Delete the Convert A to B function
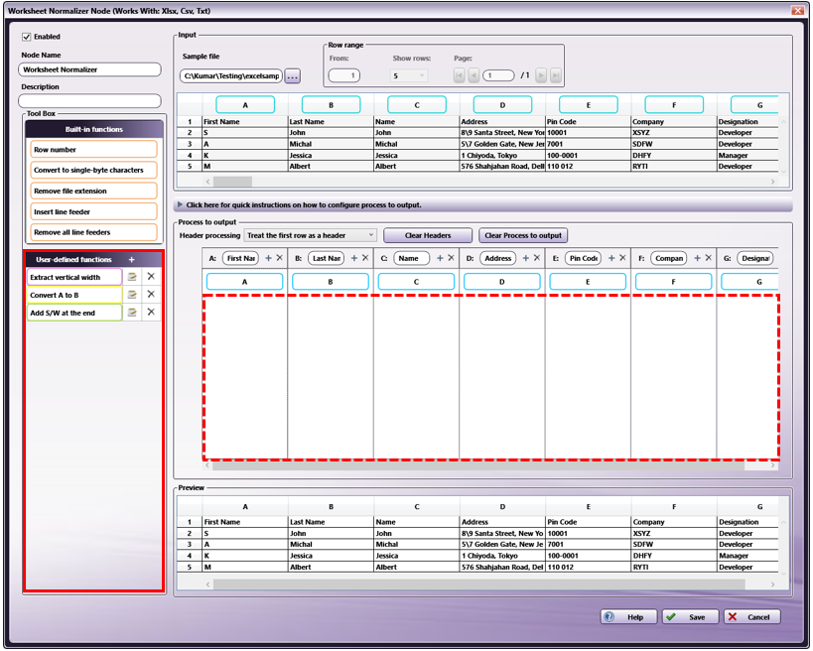Image resolution: width=813 pixels, height=651 pixels. click(x=151, y=295)
